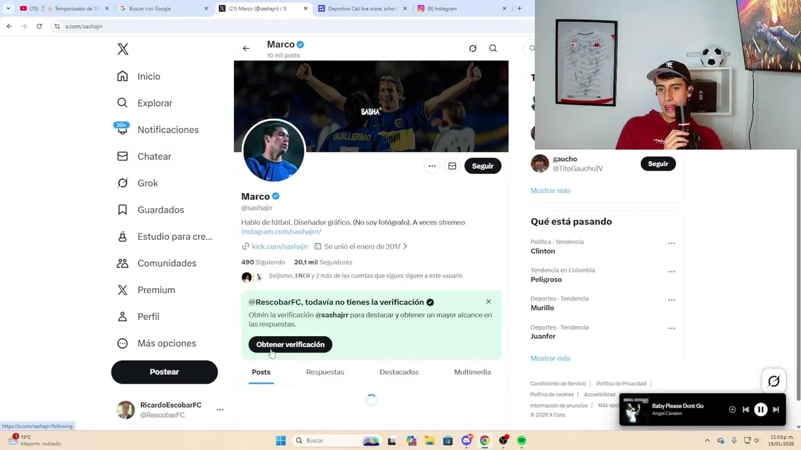Open the Murillo trend
The height and width of the screenshot is (450, 801).
pos(542,307)
